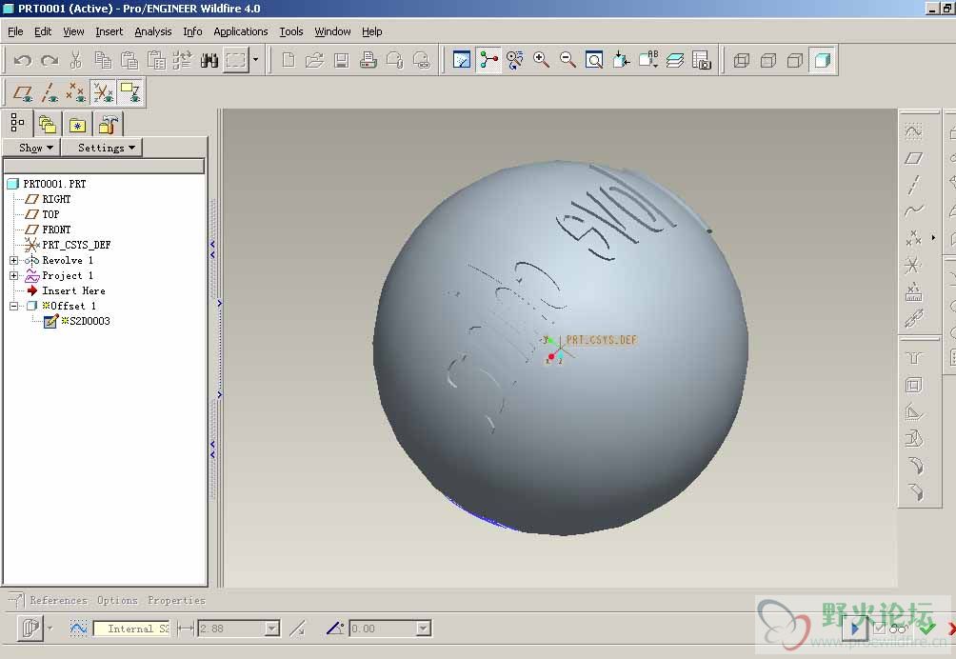956x659 pixels.
Task: Open the File menu
Action: pos(15,31)
